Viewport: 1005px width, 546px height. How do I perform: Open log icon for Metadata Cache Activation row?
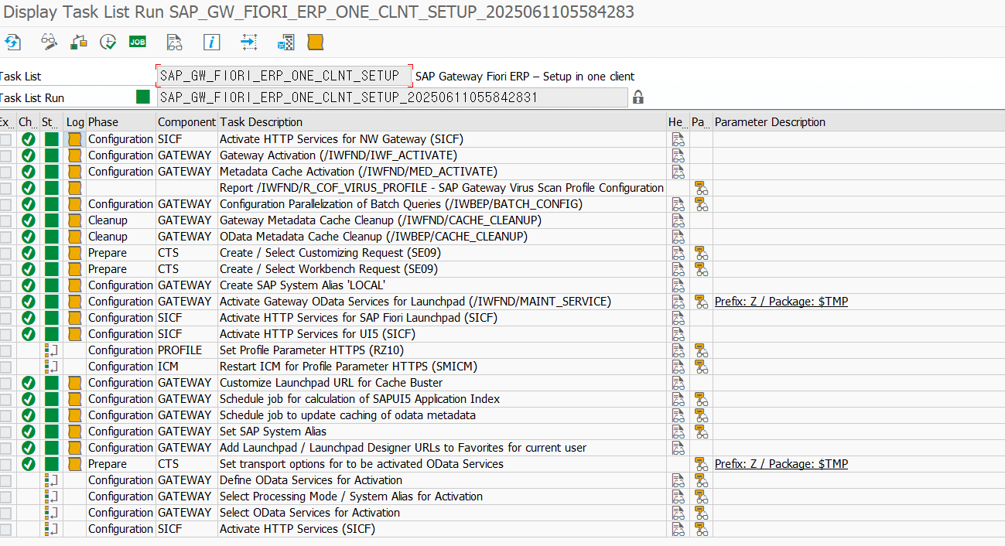[75, 172]
